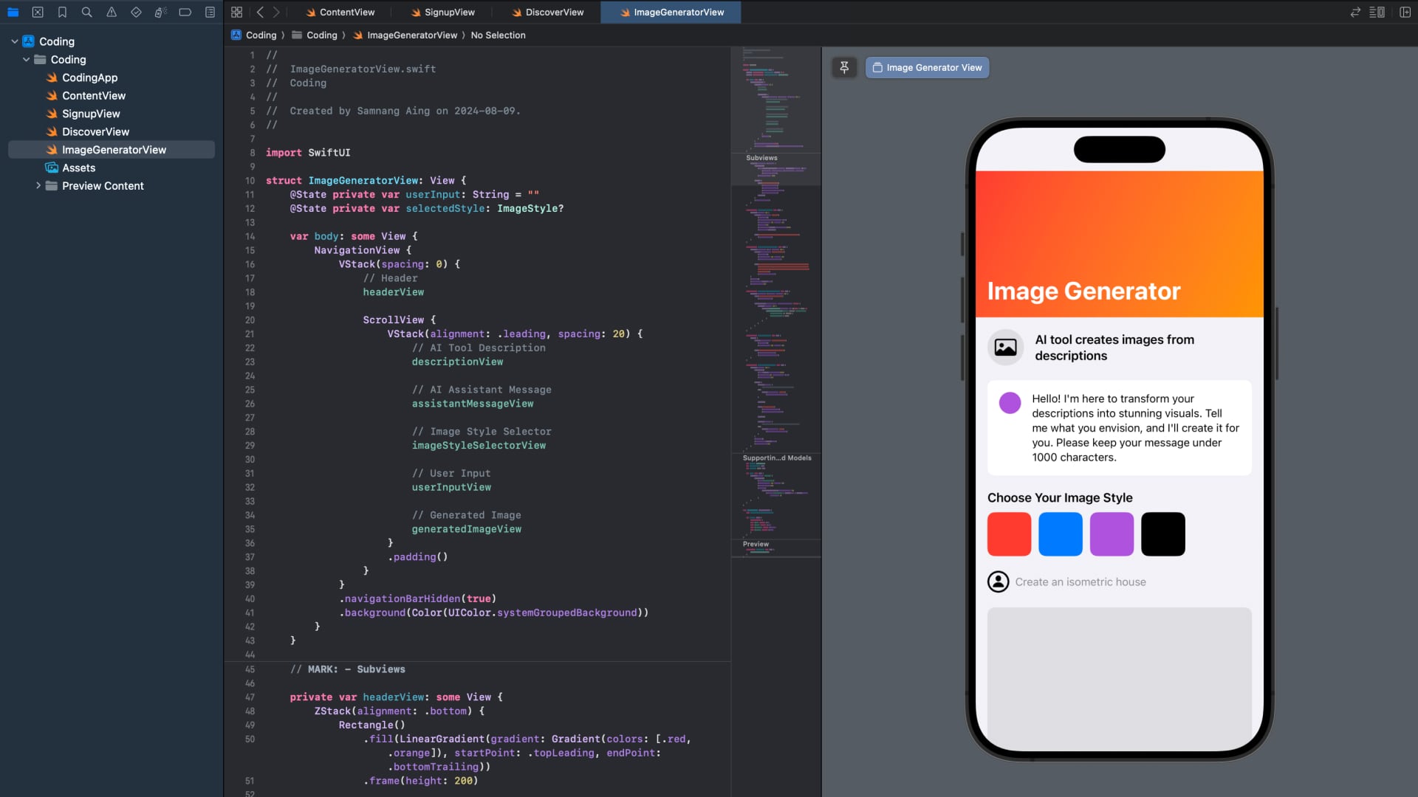
Task: Open the Test navigator diamond icon
Action: (x=136, y=12)
